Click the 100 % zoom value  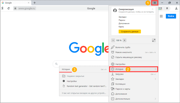click(119, 40)
